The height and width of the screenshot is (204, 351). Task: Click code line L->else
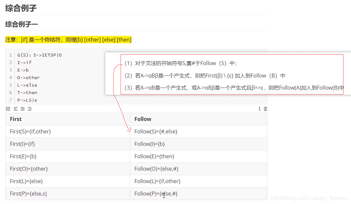pos(27,85)
